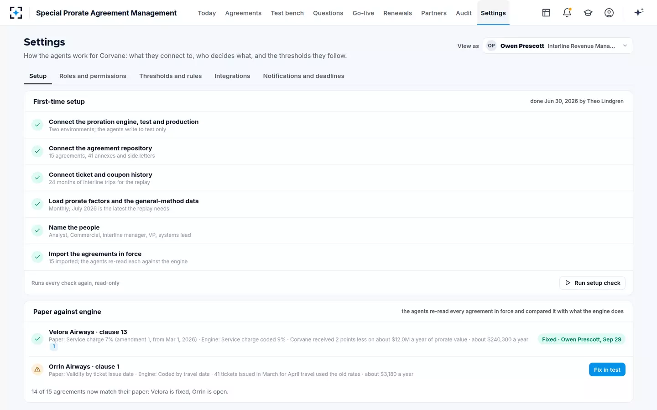Select the Orrin Airways · clause 1 row title
Screen dimensions: 657x410
(x=84, y=367)
